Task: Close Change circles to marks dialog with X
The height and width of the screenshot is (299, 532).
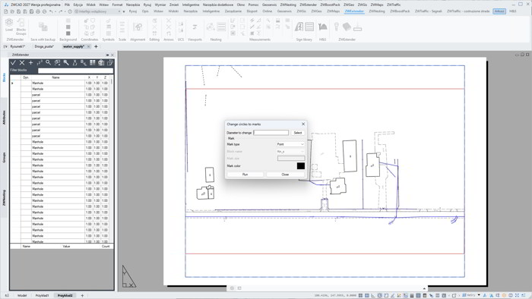Action: [303, 124]
